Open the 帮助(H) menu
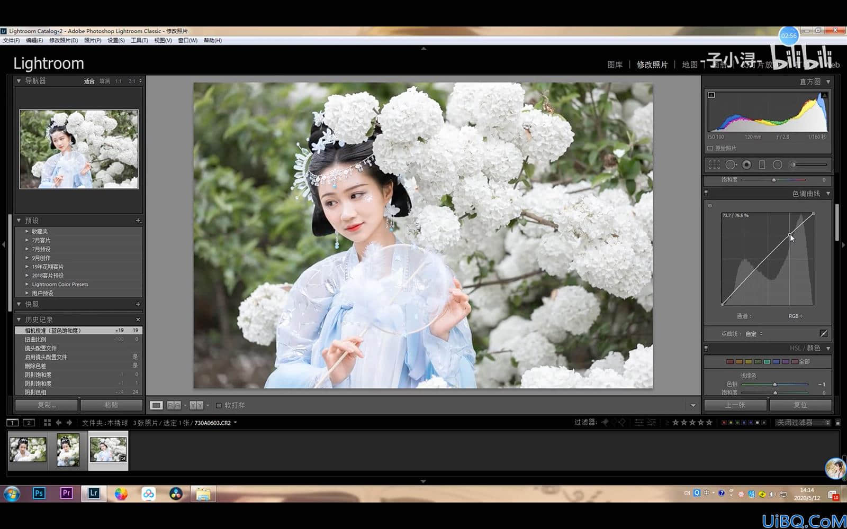 point(213,40)
